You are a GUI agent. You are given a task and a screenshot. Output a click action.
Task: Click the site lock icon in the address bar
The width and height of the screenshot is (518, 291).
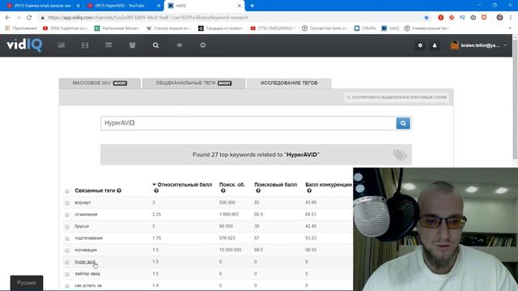point(42,18)
